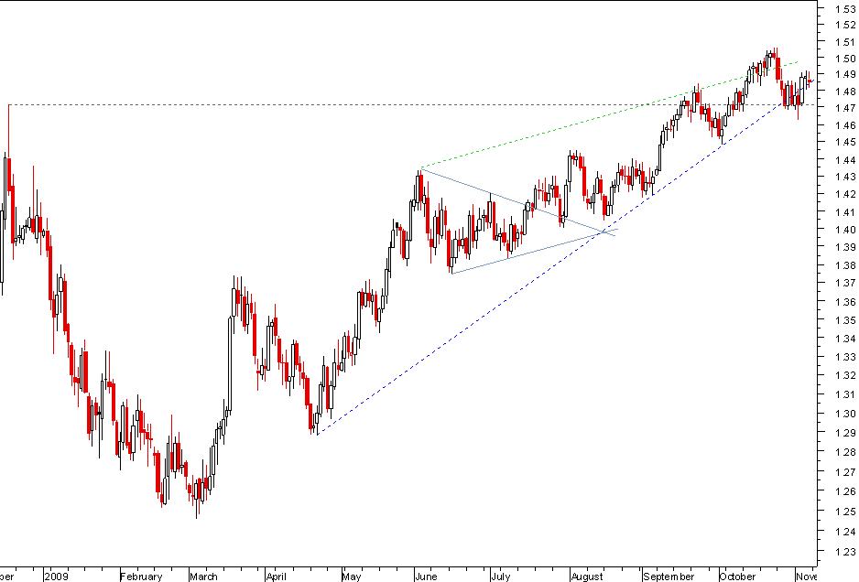This screenshot has height=582, width=859.
Task: Select the 1.35 price axis label
Action: tap(846, 320)
